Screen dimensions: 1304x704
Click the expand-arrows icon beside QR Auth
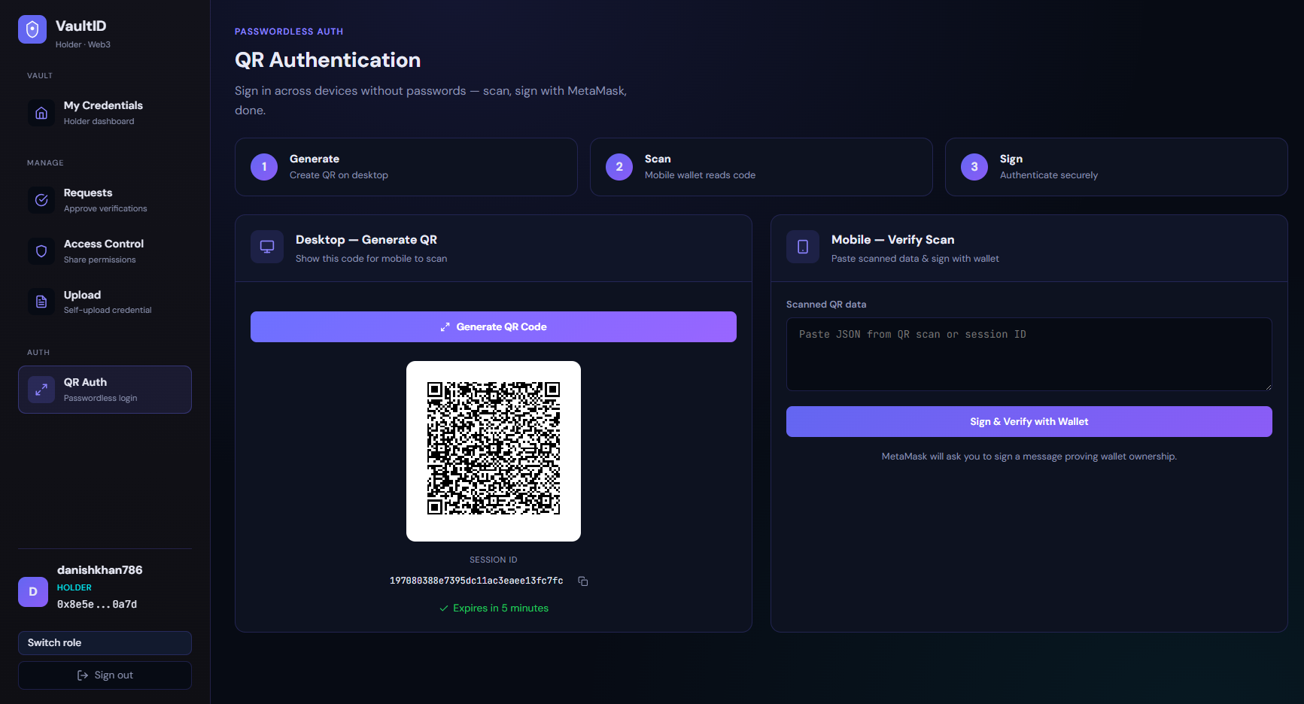pos(41,390)
